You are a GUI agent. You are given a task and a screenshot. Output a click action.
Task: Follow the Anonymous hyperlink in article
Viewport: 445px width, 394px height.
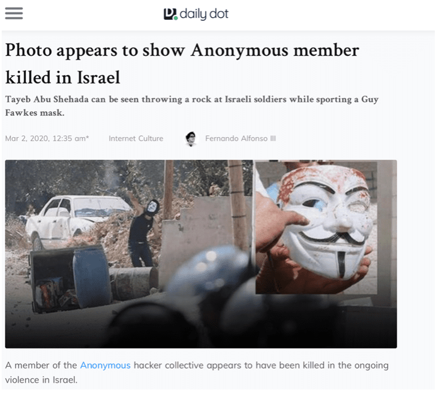pos(105,365)
